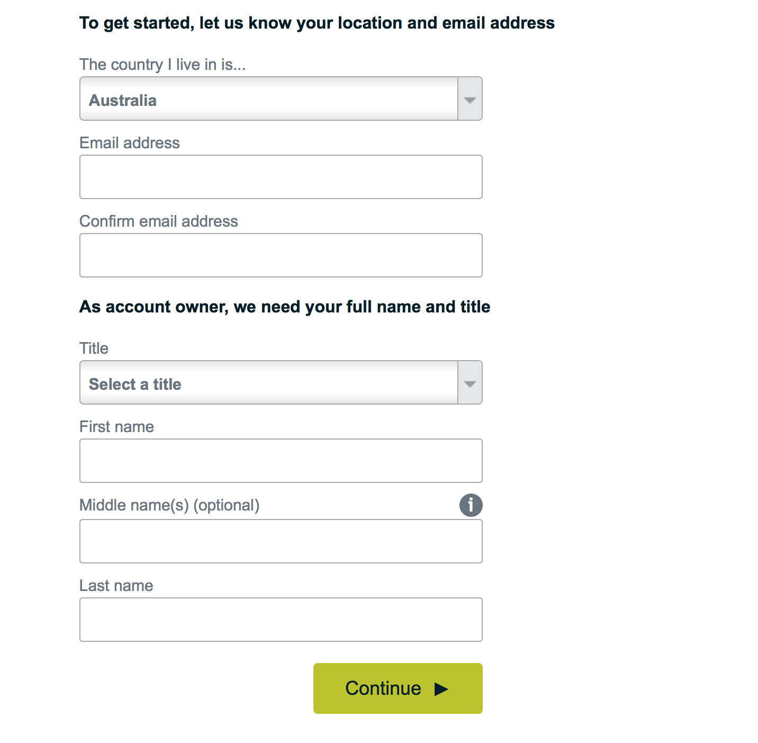Click the Continue button
Image resolution: width=758 pixels, height=743 pixels.
point(398,688)
